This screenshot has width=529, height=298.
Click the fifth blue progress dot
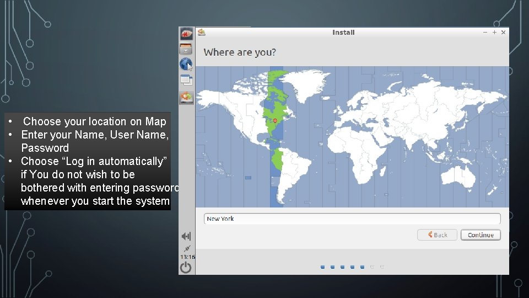click(x=362, y=267)
